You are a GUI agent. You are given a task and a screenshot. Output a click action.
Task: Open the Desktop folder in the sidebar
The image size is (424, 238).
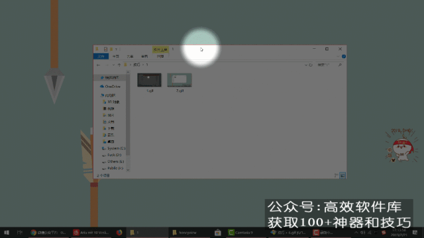[x=109, y=141]
